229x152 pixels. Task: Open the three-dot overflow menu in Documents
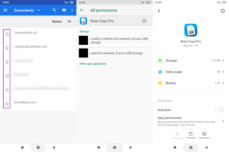click(x=72, y=10)
